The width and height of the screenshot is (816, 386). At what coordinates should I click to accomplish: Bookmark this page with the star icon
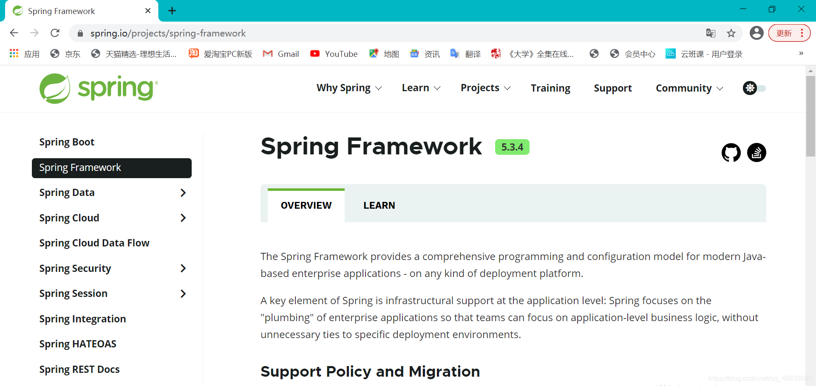coord(731,33)
